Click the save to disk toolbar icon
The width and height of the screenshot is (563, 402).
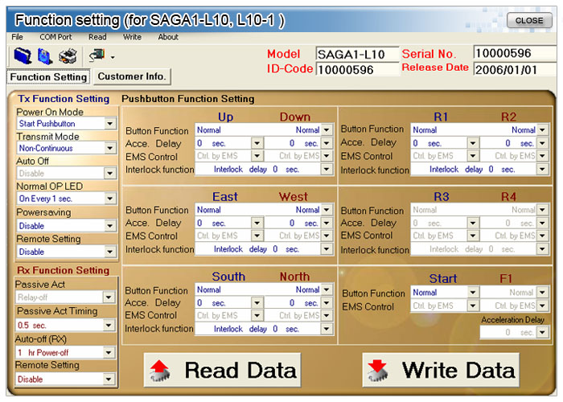click(45, 55)
